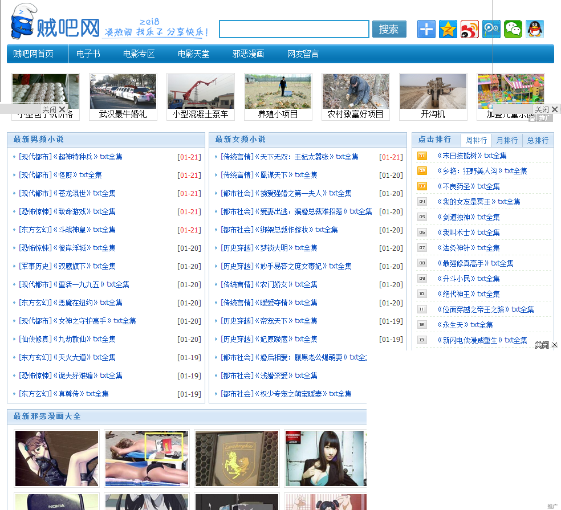Screen dimensions: 561x510
Task: Open novel 《超神特种兵》 txt全集
Action: coord(88,157)
